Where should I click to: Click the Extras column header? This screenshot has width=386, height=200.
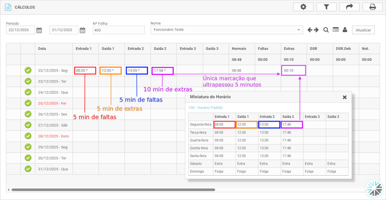tap(289, 49)
